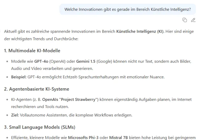
Task: Click the bold word 'Ziel:'
Action: click(14, 115)
